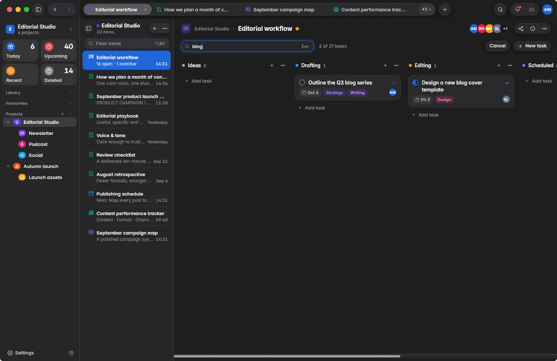557x361 pixels.
Task: Open the info icon in board header
Action: click(533, 29)
